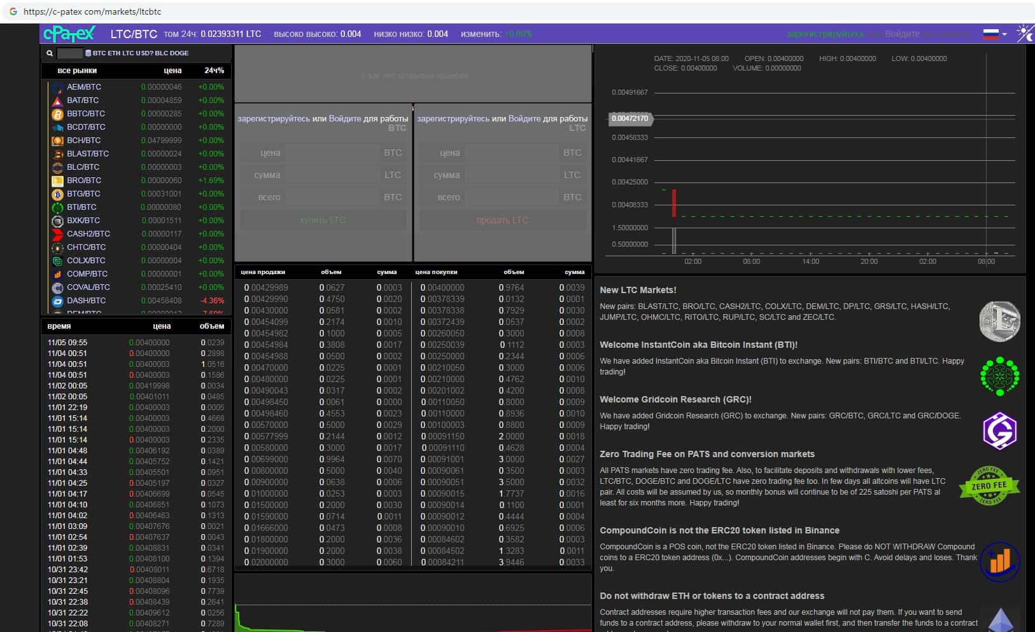Click the market search magnifier icon
The image size is (1035, 632).
click(50, 53)
